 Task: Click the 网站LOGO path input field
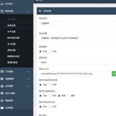coord(75,74)
